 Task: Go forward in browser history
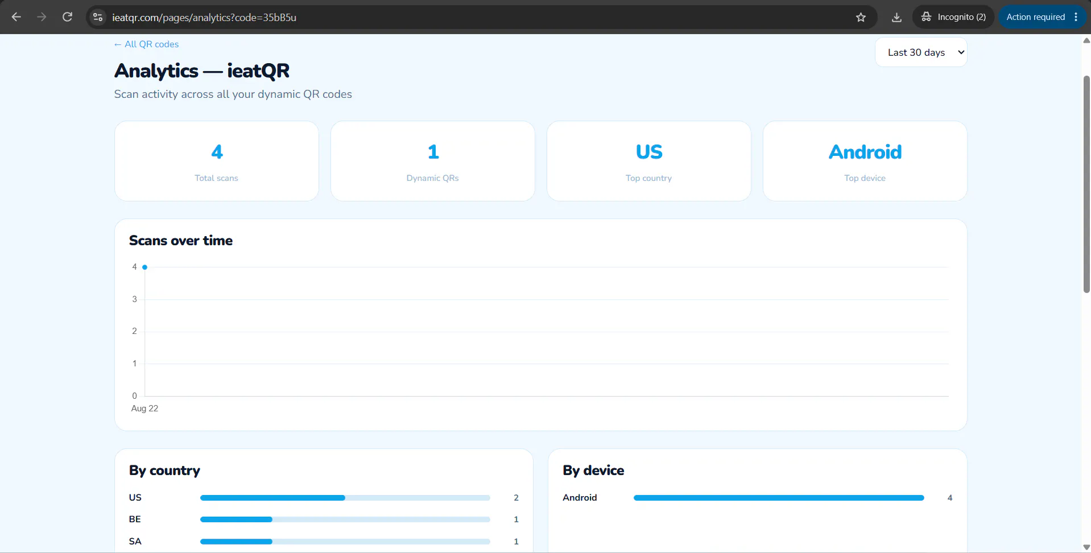pos(42,17)
